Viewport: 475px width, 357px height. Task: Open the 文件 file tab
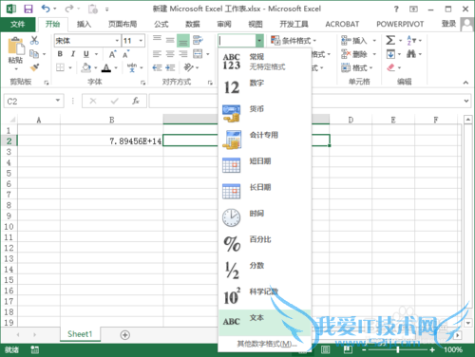(x=18, y=24)
